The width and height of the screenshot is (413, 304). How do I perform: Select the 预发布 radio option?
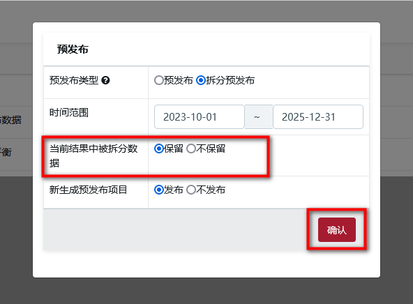pos(159,80)
